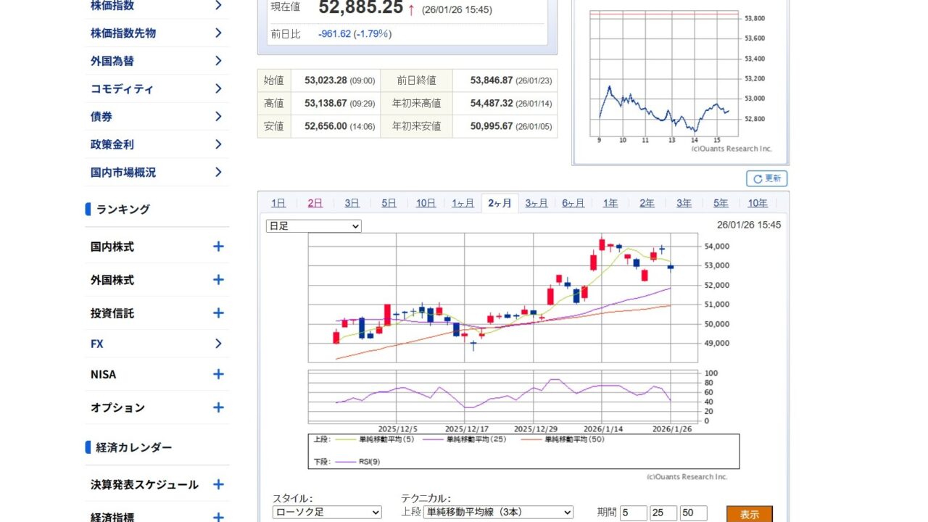
Task: Click the orange 表示 button
Action: [749, 514]
